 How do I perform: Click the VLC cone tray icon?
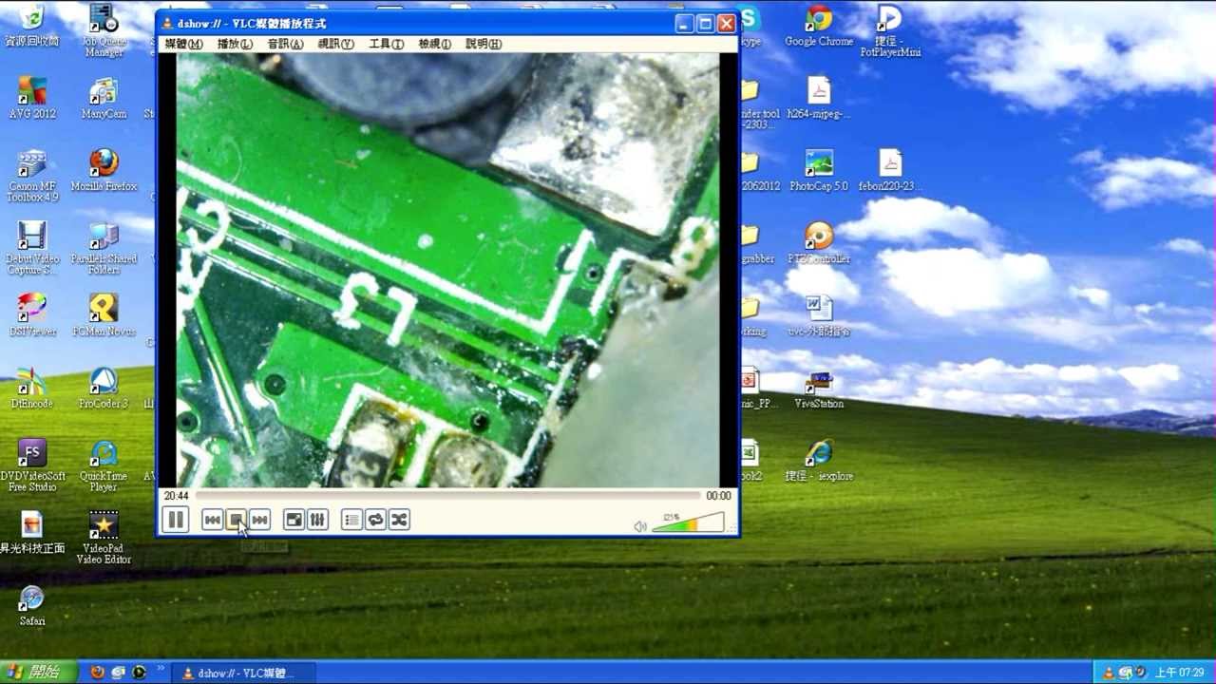pyautogui.click(x=1108, y=673)
